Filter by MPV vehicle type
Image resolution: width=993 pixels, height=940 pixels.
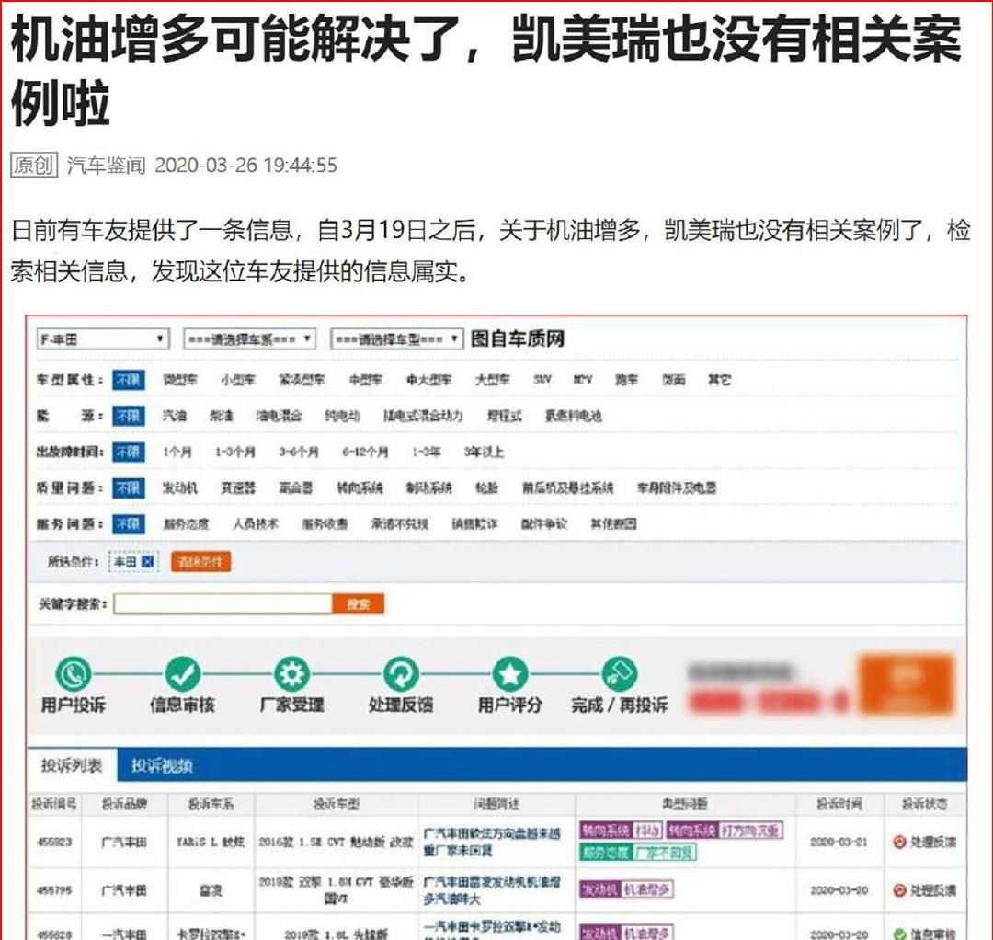click(583, 380)
